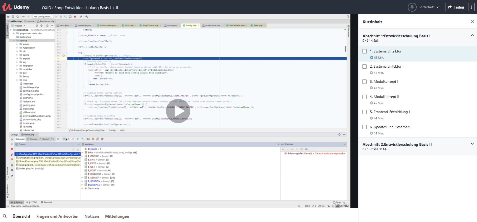Viewport: 477px width, 222px height.
Task: Tick the Modulkonzept II checkbox
Action: (x=364, y=97)
